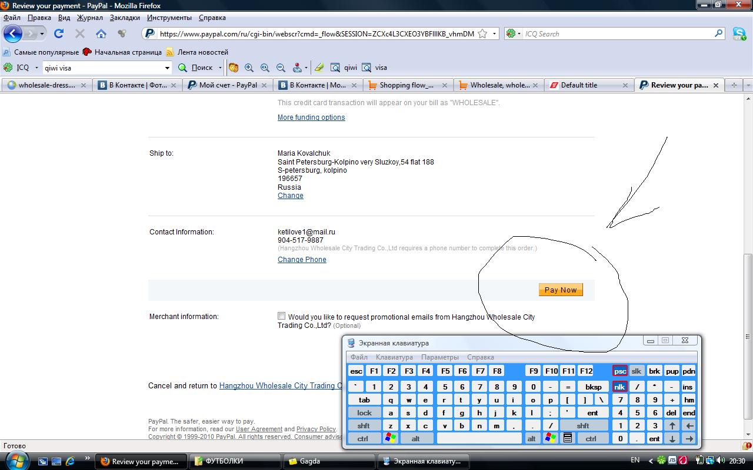Click into the ICQ Search input field
This screenshot has width=753, height=470.
pos(618,33)
